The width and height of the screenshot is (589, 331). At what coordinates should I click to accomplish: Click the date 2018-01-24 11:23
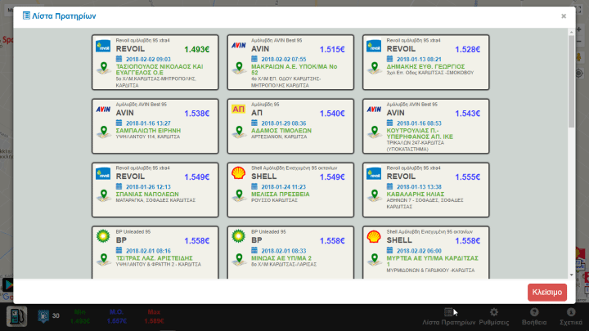tap(283, 187)
